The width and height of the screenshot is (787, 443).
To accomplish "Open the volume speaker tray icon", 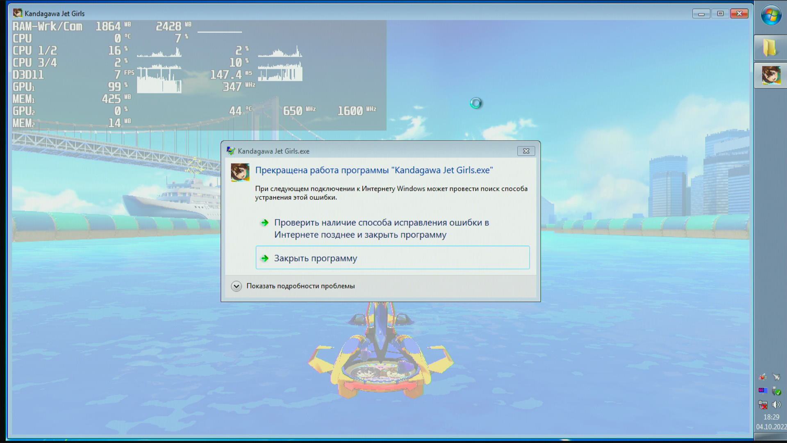I will coord(776,404).
